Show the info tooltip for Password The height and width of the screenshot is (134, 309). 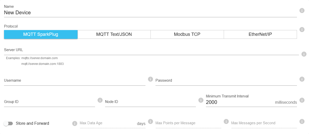pos(302,79)
